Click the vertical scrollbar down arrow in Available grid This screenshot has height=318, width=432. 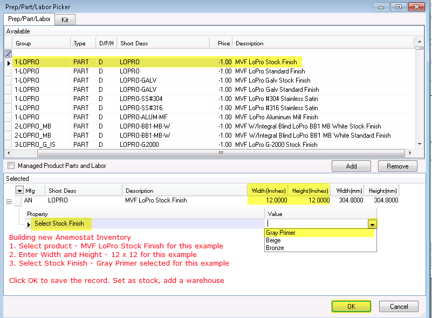[x=419, y=144]
